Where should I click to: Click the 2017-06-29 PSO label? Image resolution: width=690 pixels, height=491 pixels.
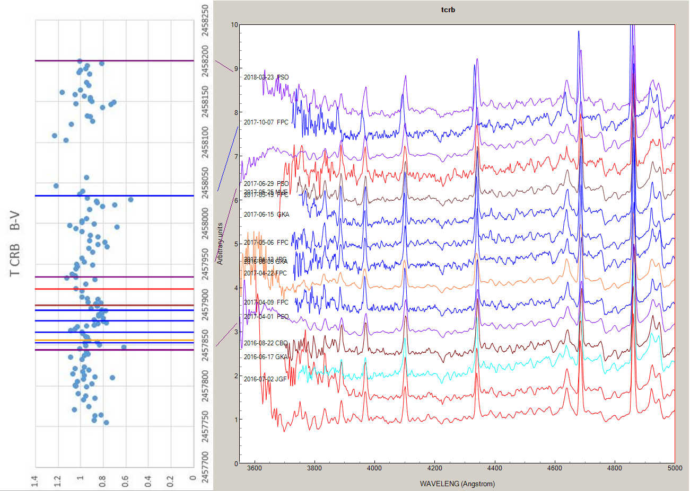point(266,184)
